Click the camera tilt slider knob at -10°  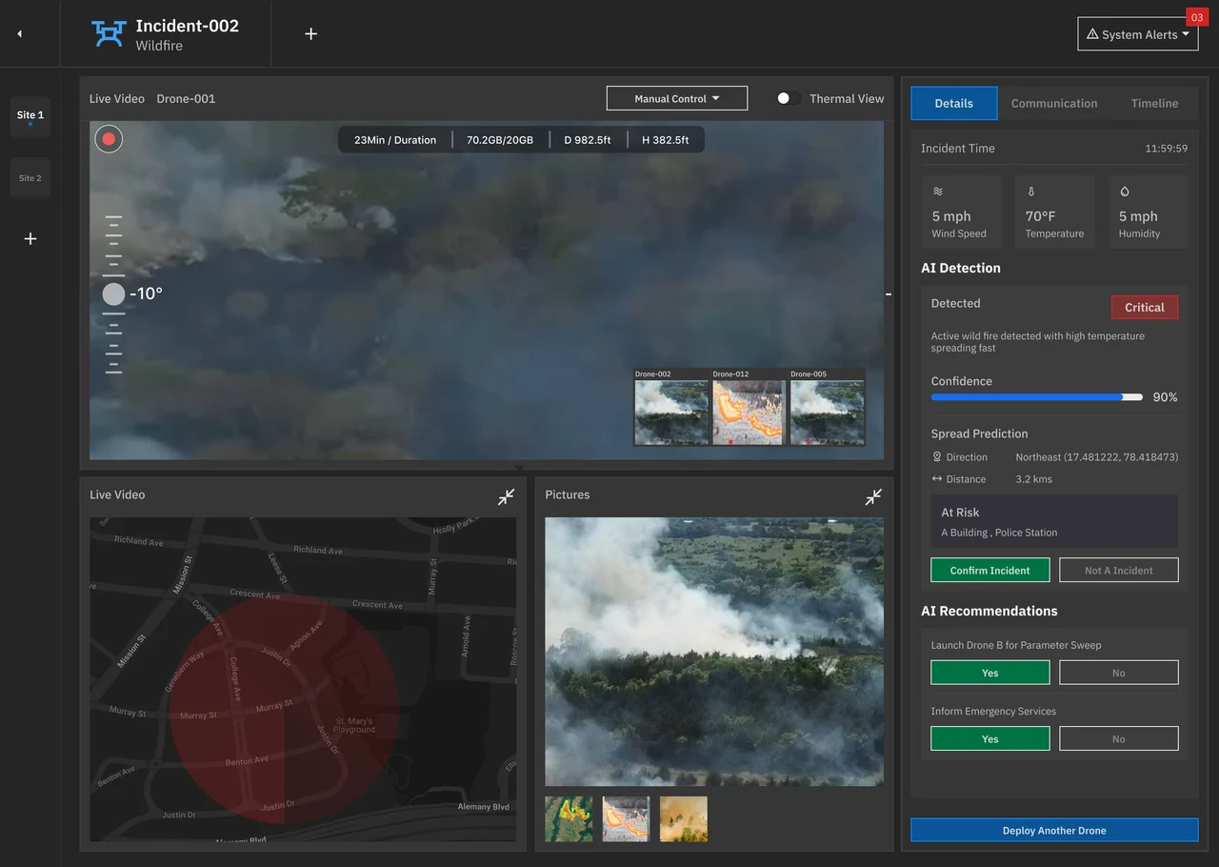(113, 293)
